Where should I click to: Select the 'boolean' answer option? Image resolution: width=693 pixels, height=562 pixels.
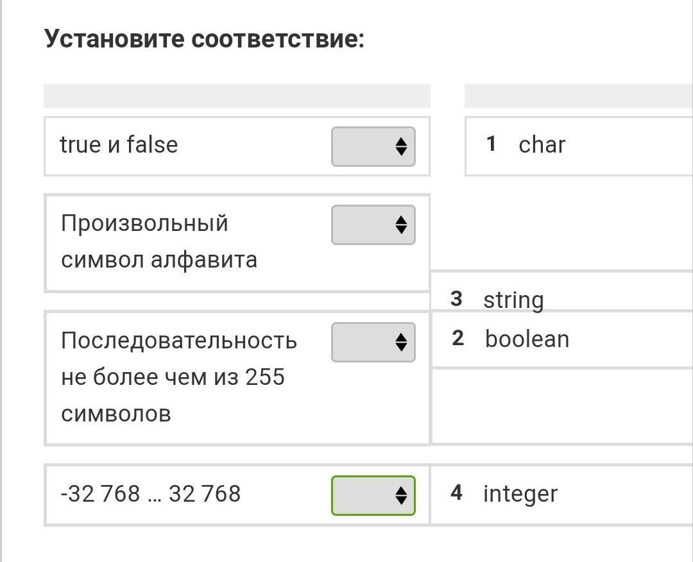pyautogui.click(x=527, y=339)
